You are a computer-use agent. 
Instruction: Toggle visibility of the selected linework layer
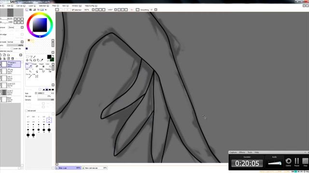[0, 62]
